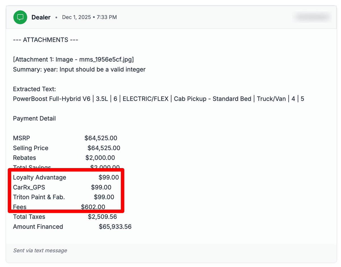Click the Total Taxes label
Viewport: 341px width, 267px height.
point(29,217)
